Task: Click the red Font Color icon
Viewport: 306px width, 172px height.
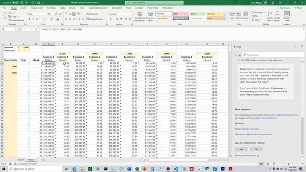Action: [58, 19]
